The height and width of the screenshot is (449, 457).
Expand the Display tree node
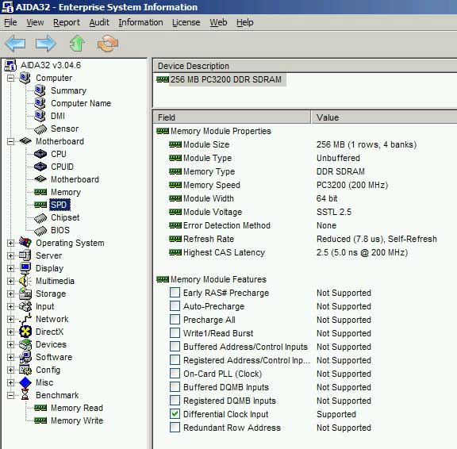click(10, 268)
